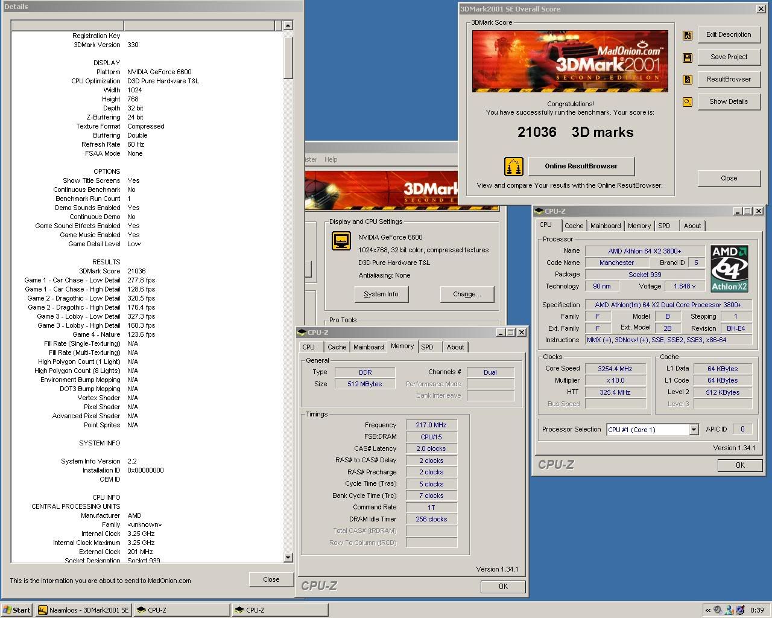
Task: Click the System Info button
Action: pos(381,294)
